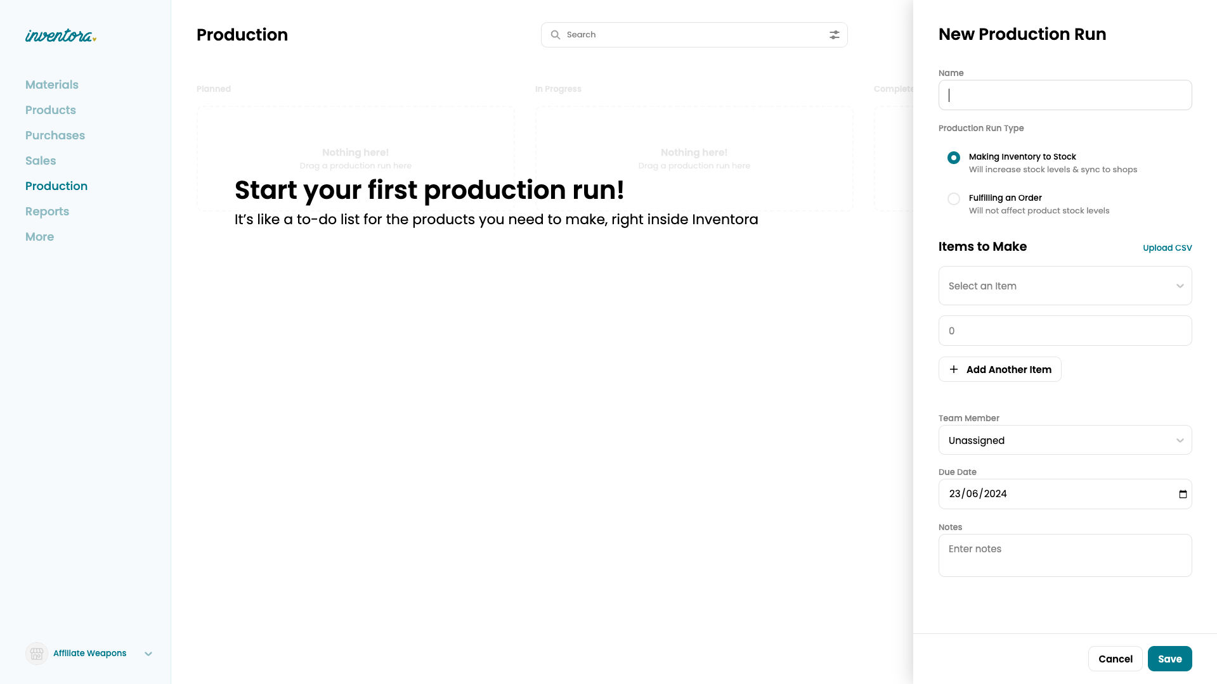Open the Due Date calendar picker icon

coord(1182,494)
